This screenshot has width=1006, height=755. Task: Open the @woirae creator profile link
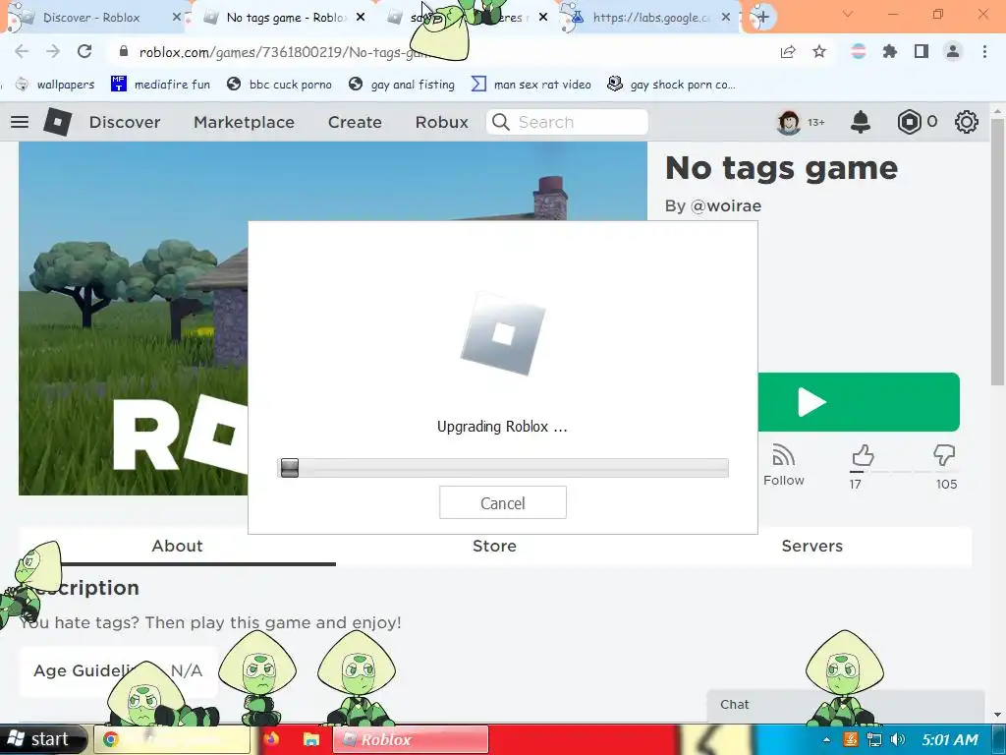(726, 206)
